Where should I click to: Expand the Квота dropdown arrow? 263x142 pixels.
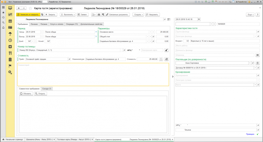tap(255, 85)
